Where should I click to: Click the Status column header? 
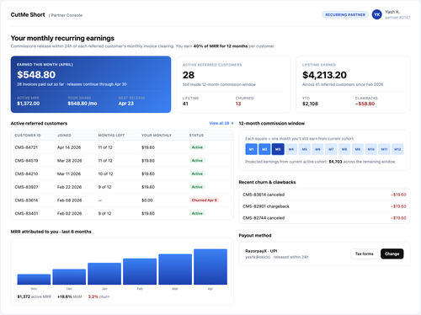coord(196,136)
